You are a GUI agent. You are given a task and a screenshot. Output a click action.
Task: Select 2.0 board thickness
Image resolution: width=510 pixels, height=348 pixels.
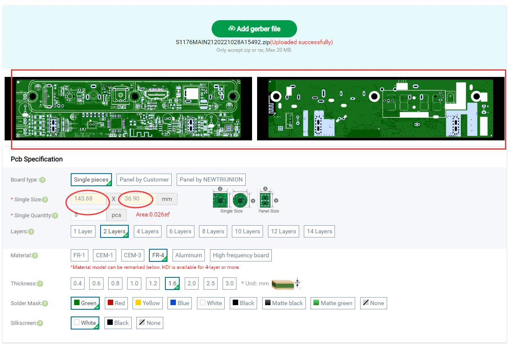point(191,283)
